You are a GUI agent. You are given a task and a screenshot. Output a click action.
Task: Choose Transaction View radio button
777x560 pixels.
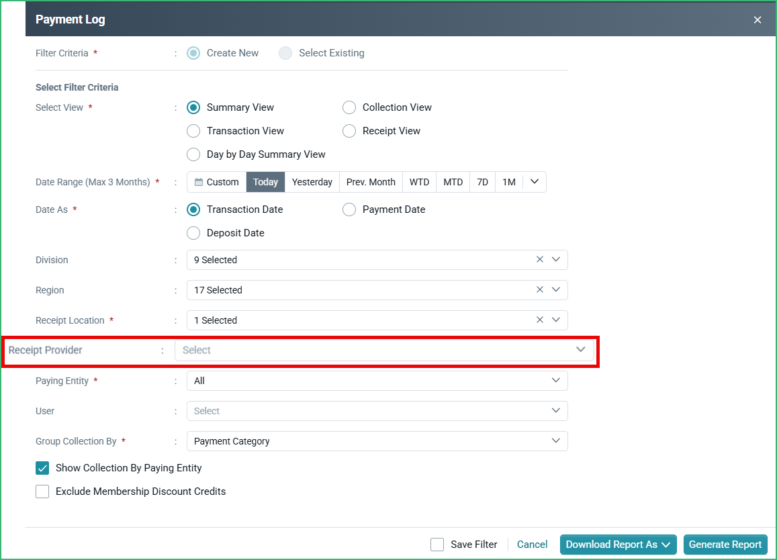point(193,131)
